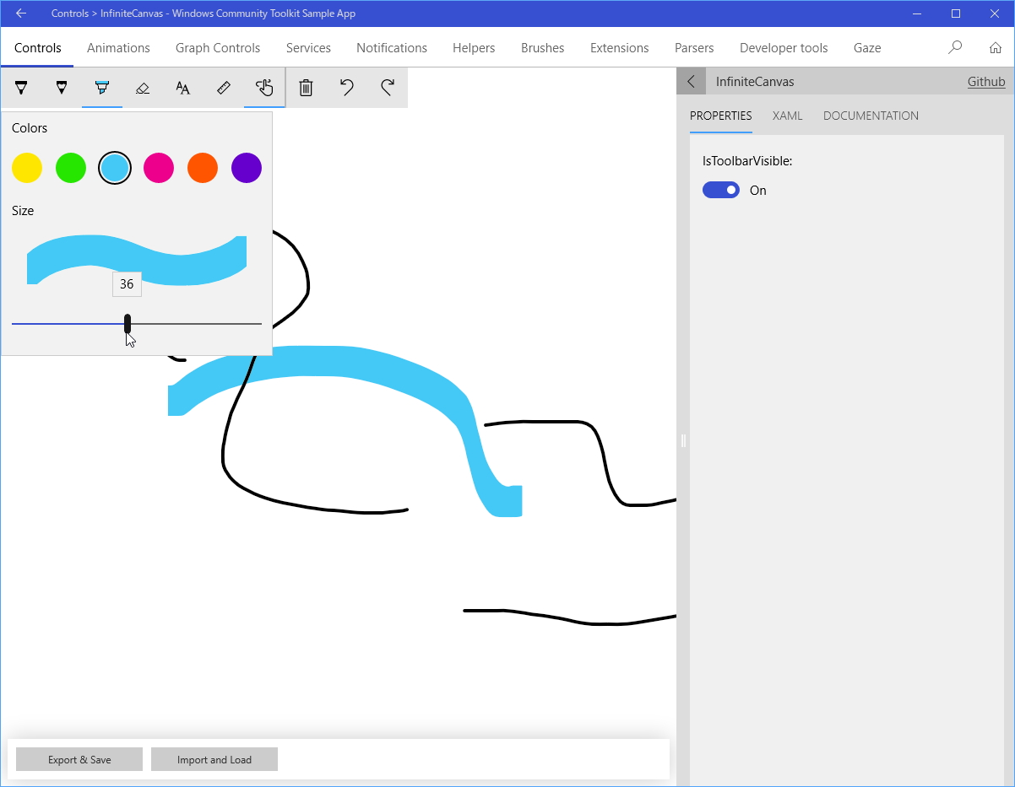The height and width of the screenshot is (787, 1015).
Task: Pick the light blue highlighter color
Action: click(x=115, y=168)
